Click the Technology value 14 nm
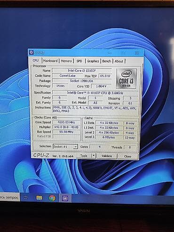Viewport: 174px width, 232px height. 60,86
